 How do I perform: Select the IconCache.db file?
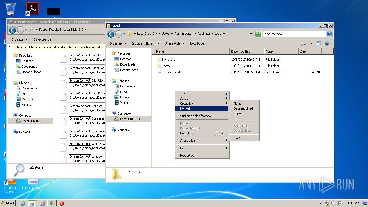click(172, 72)
